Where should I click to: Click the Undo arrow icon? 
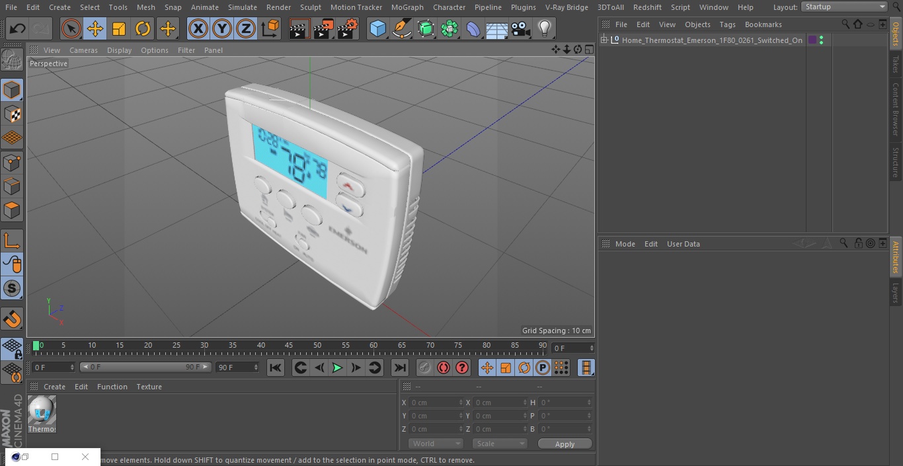(18, 29)
